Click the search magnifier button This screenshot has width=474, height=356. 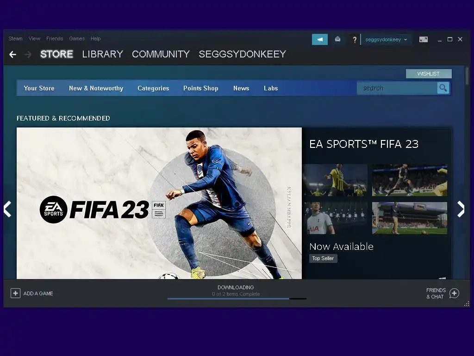(x=443, y=88)
